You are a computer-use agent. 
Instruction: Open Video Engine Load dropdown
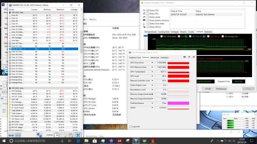(152, 85)
